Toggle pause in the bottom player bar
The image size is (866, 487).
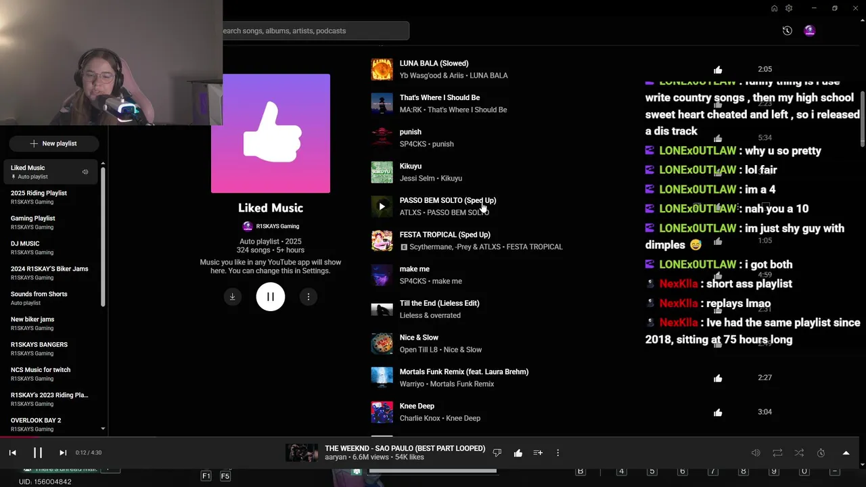tap(38, 453)
